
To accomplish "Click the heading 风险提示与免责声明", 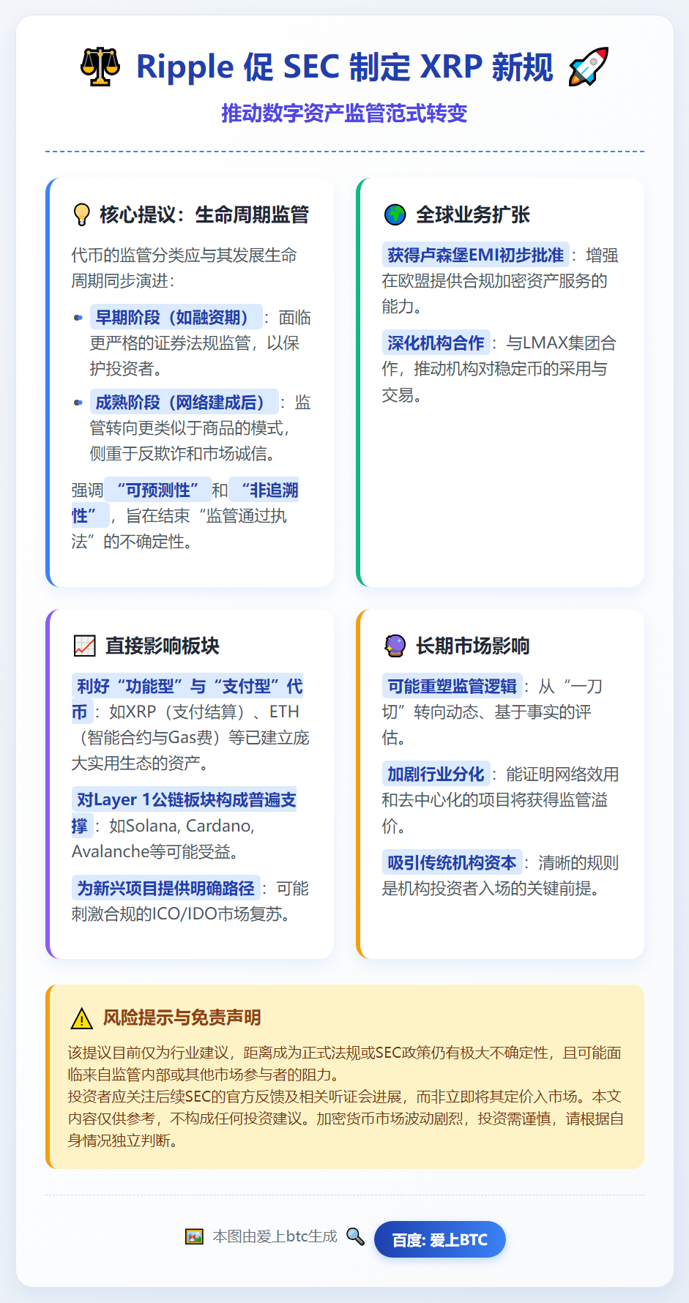I will point(182,1018).
